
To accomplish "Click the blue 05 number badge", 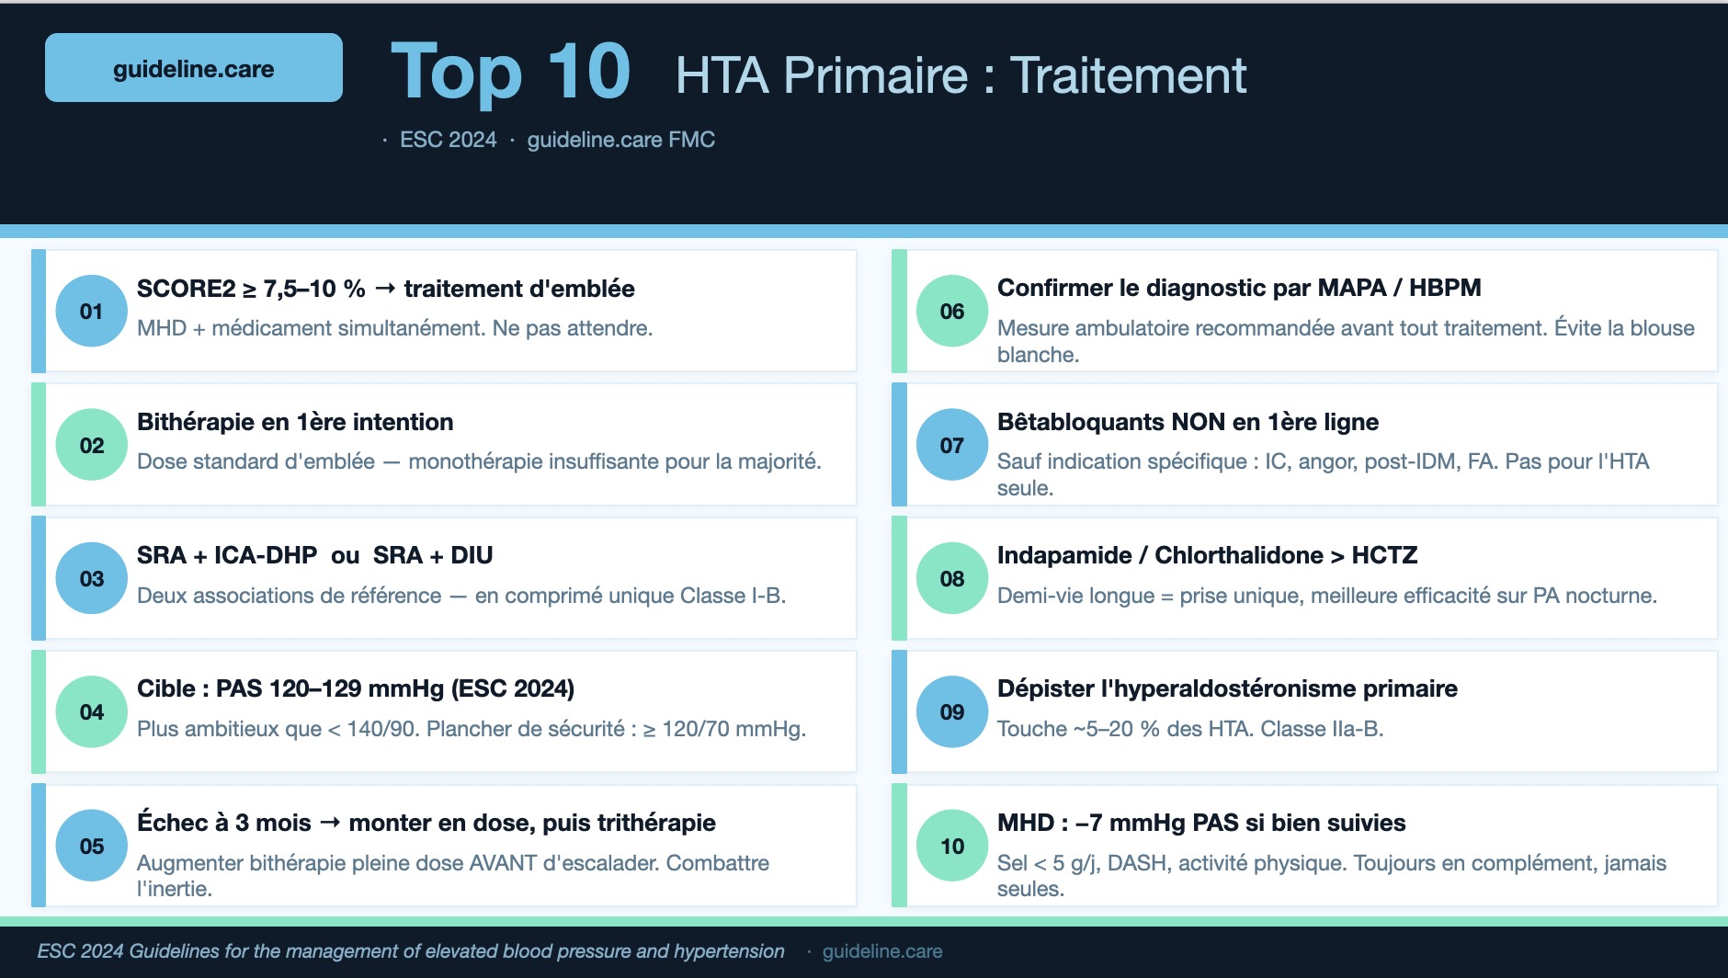I will pos(91,846).
